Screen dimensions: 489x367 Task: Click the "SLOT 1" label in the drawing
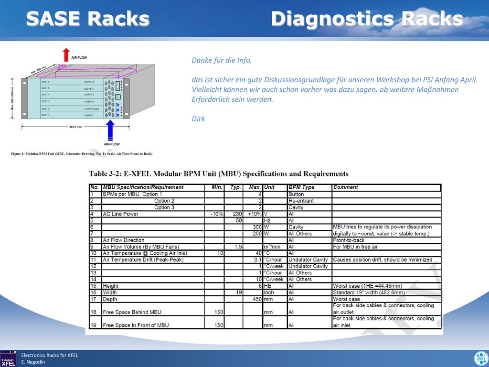(45, 115)
